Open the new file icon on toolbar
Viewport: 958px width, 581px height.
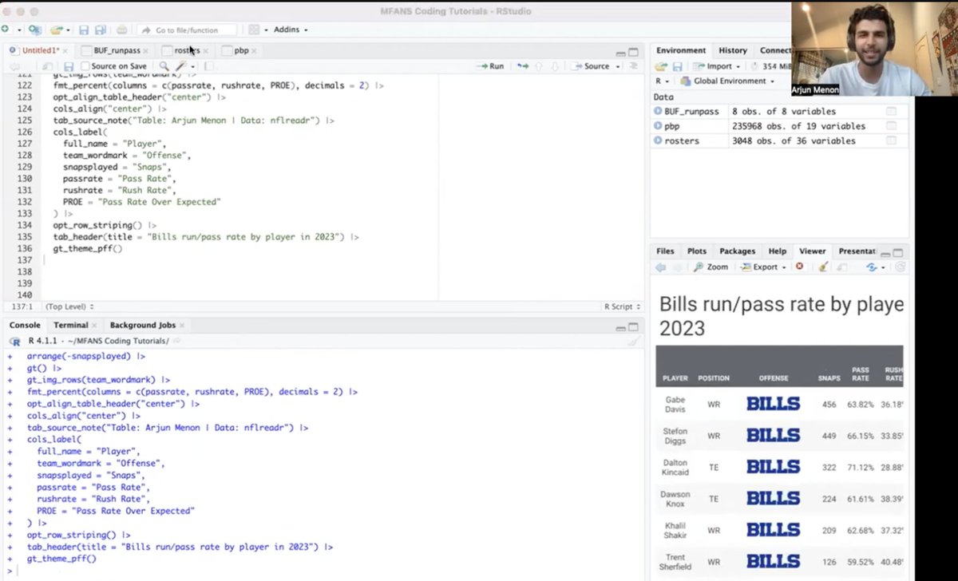tap(8, 30)
